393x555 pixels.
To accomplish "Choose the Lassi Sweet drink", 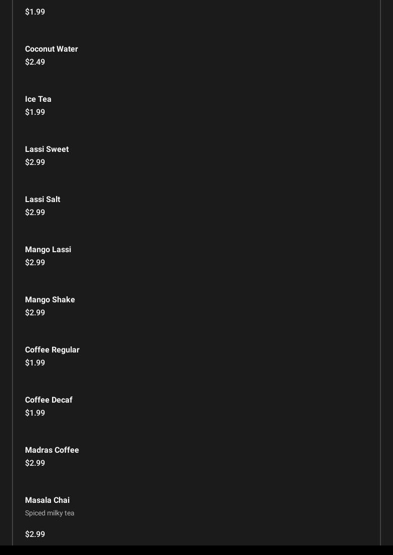I will click(47, 149).
